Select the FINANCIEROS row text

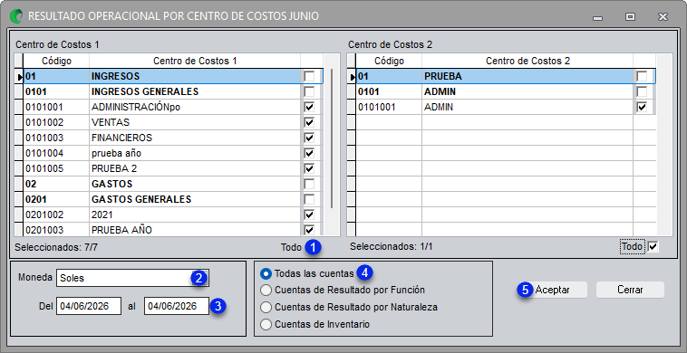[x=121, y=138]
